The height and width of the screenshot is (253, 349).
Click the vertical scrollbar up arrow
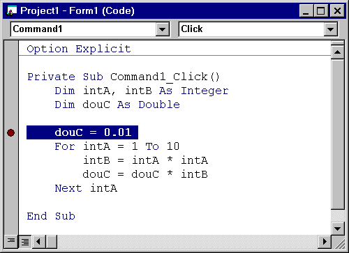338,52
